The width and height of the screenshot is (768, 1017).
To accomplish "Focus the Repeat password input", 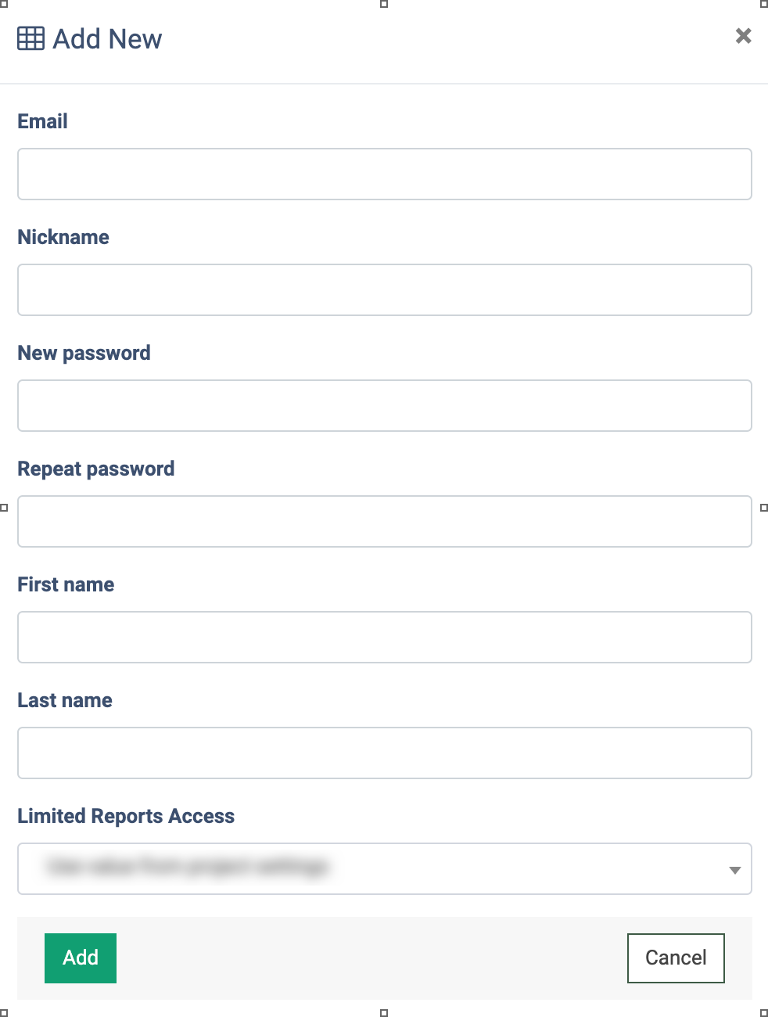I will click(x=385, y=521).
